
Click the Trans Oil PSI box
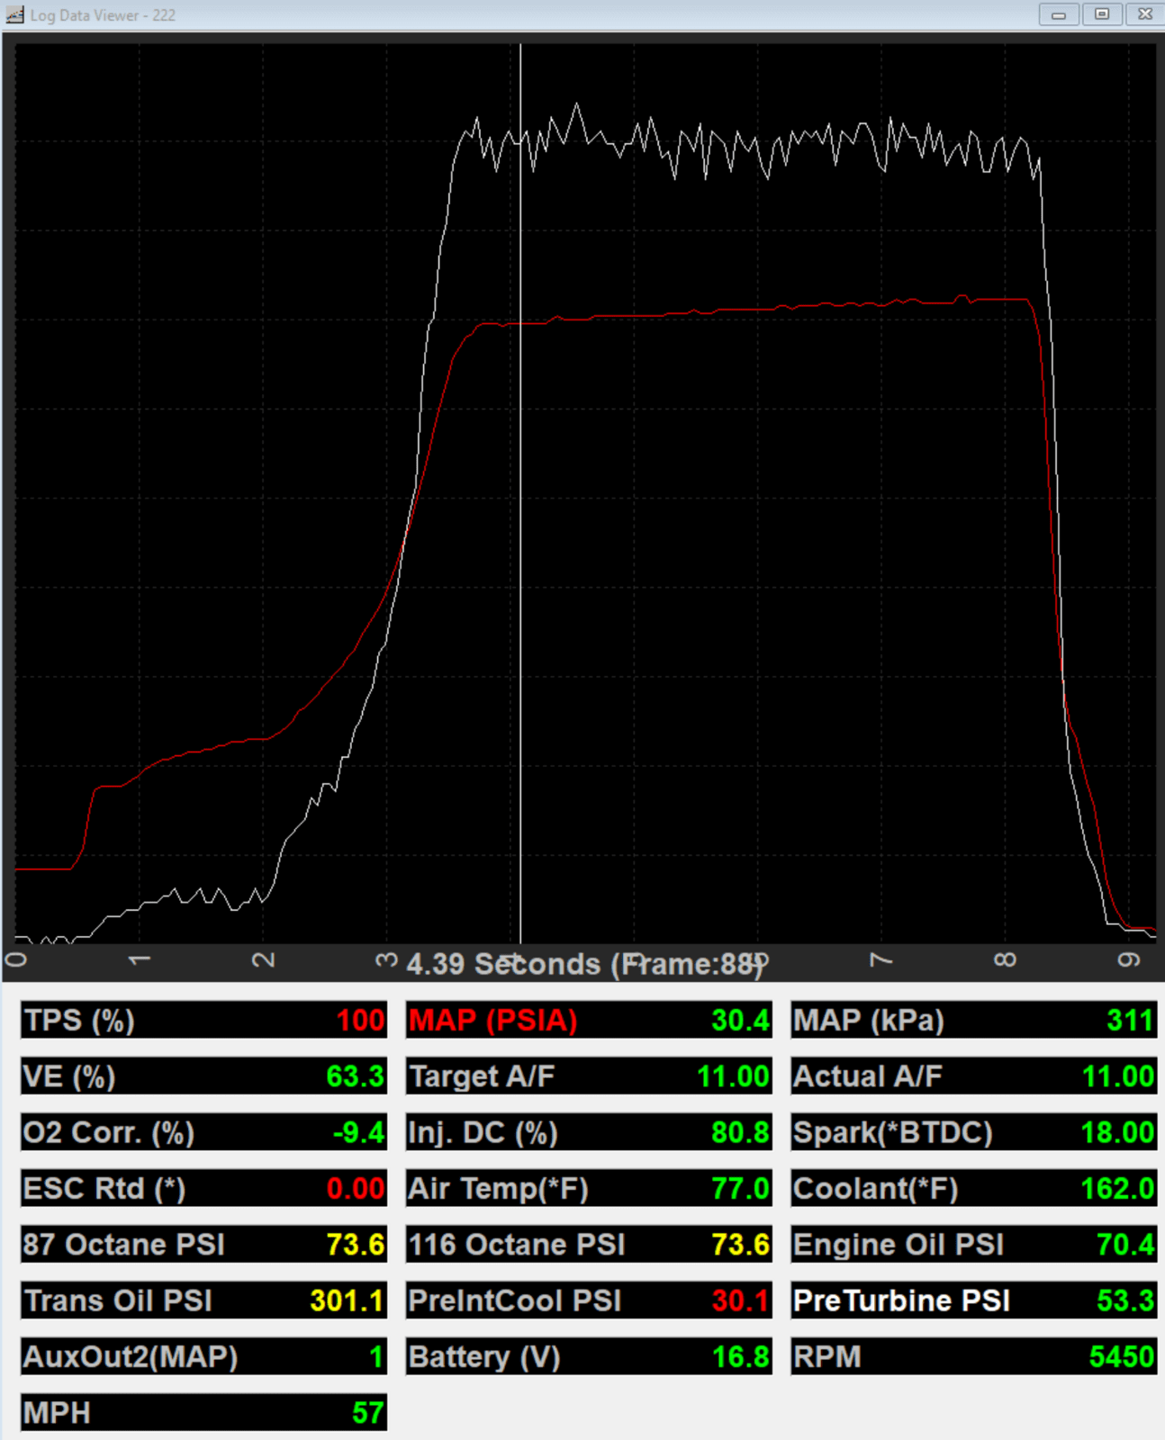(204, 1300)
